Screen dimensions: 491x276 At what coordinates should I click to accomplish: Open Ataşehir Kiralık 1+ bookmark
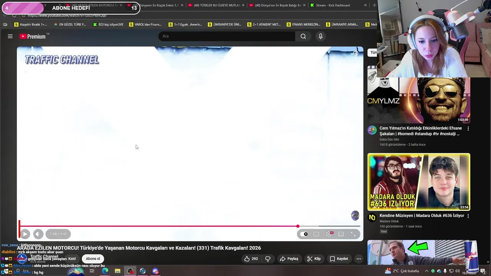pyautogui.click(x=31, y=25)
